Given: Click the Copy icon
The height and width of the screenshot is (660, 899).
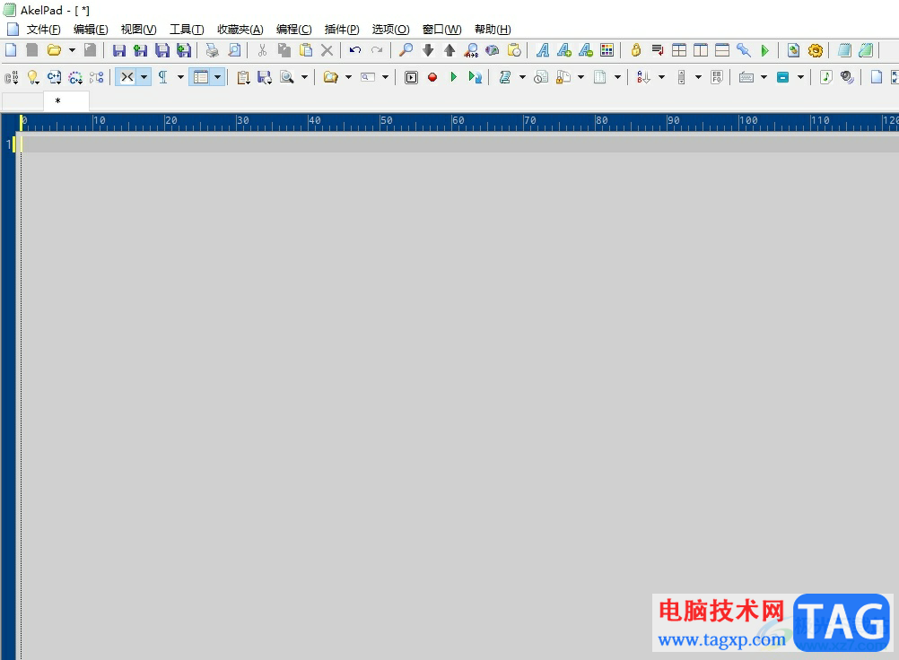Looking at the screenshot, I should click(284, 50).
